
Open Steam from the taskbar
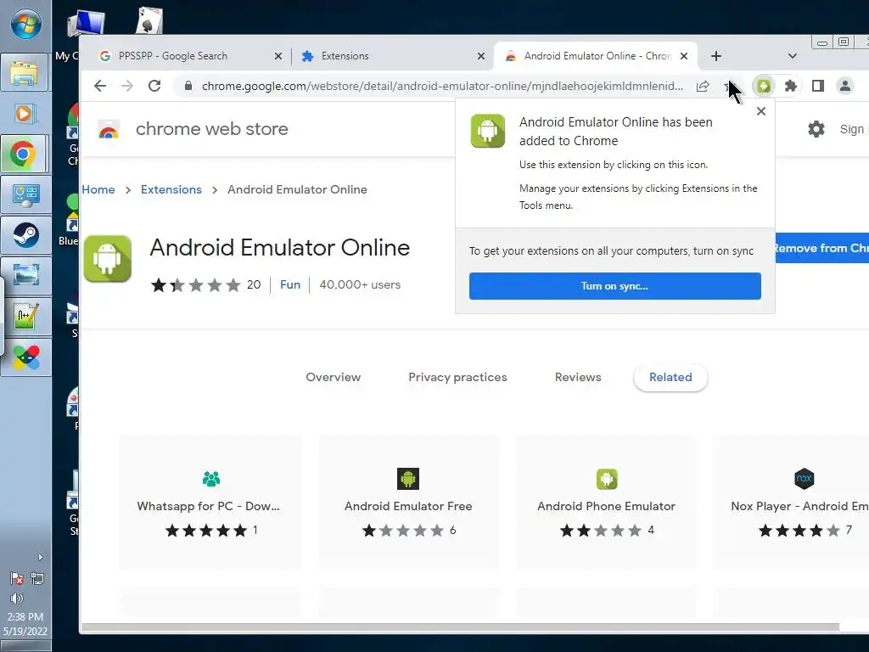[x=25, y=235]
